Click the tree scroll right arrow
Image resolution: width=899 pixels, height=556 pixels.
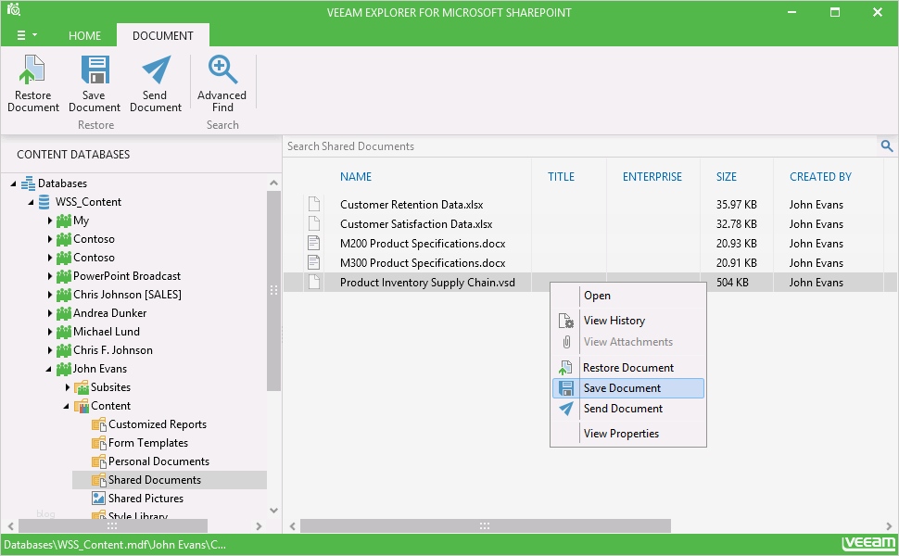coord(259,525)
